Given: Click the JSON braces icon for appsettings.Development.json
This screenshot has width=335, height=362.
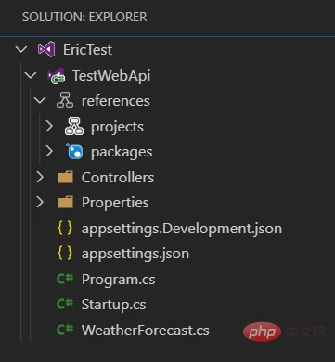Looking at the screenshot, I should (x=65, y=229).
